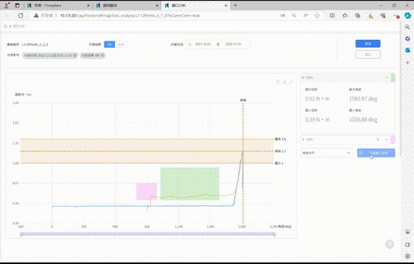
Task: Open tab actions menu icon
Action: click(17, 5)
